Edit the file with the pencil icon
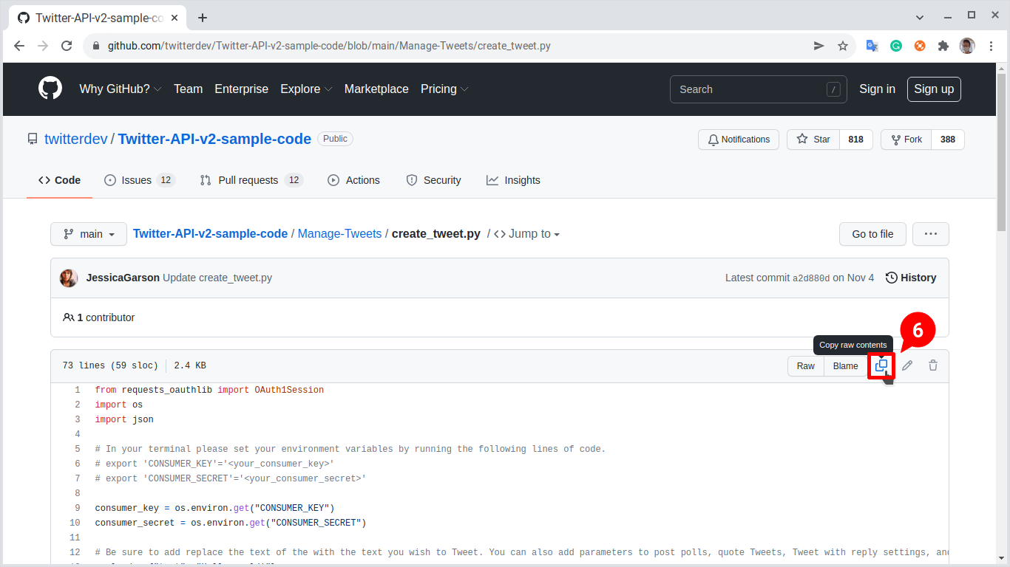This screenshot has height=567, width=1010. coord(907,365)
